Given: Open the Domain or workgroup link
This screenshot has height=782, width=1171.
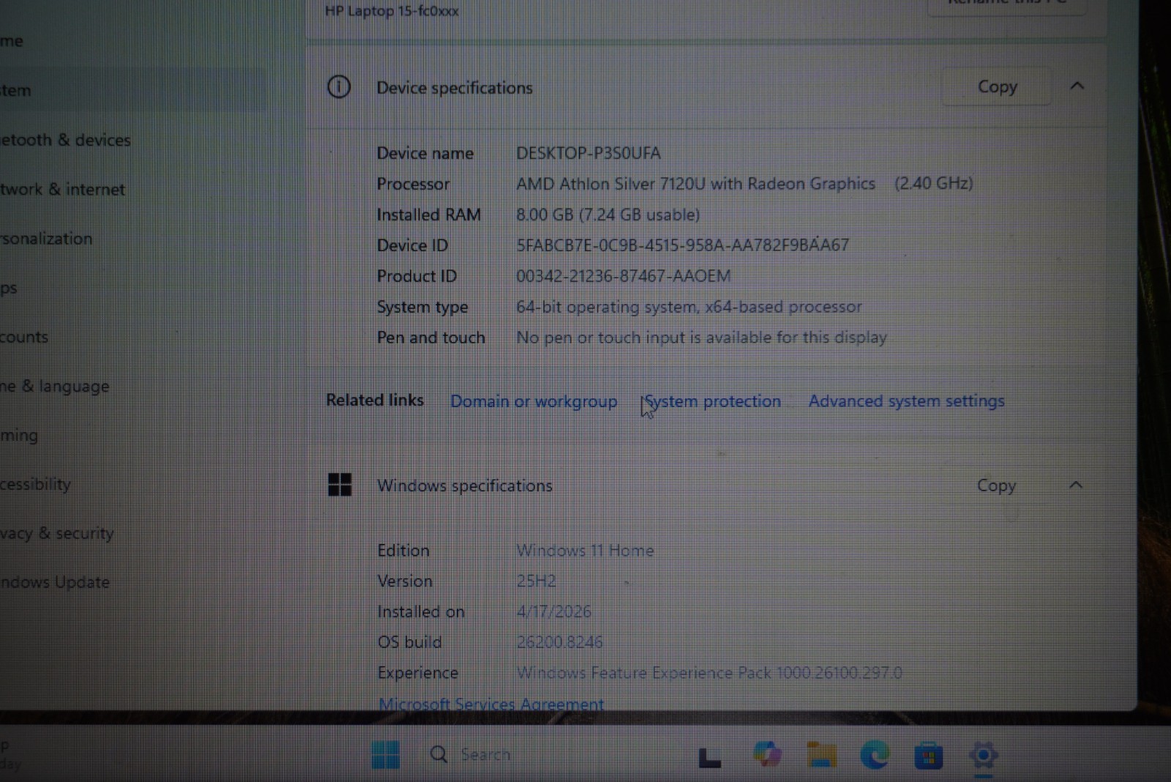Looking at the screenshot, I should pyautogui.click(x=534, y=401).
